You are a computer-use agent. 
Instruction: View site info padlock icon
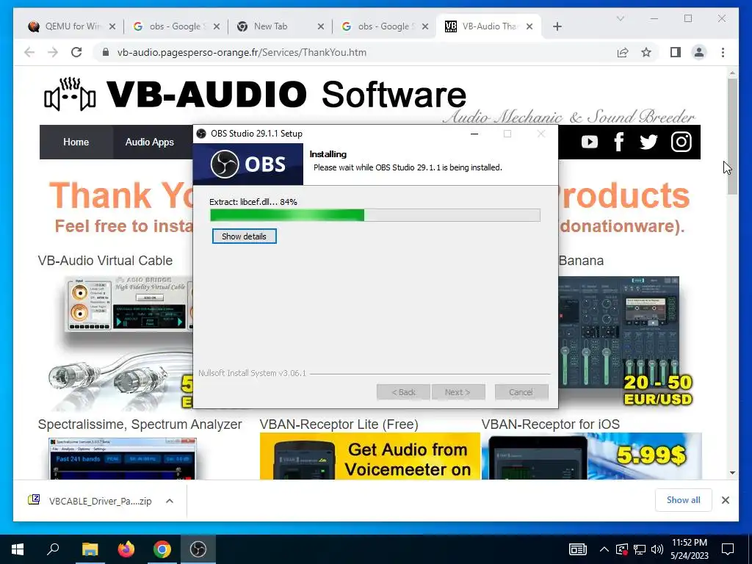tap(106, 52)
